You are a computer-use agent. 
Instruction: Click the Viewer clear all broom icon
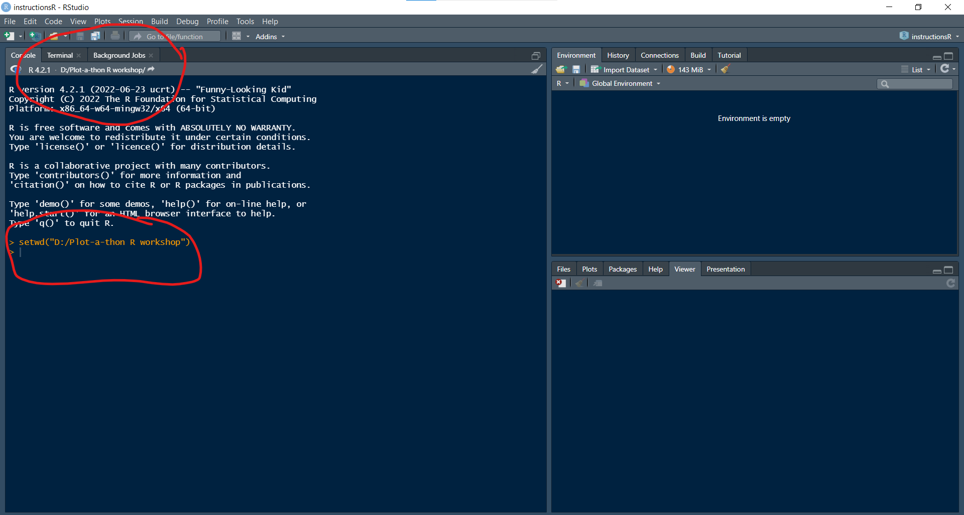click(x=579, y=283)
